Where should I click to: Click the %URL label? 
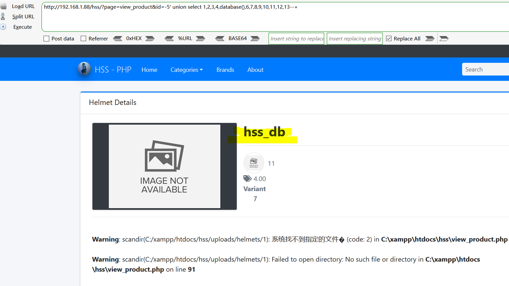pyautogui.click(x=185, y=38)
